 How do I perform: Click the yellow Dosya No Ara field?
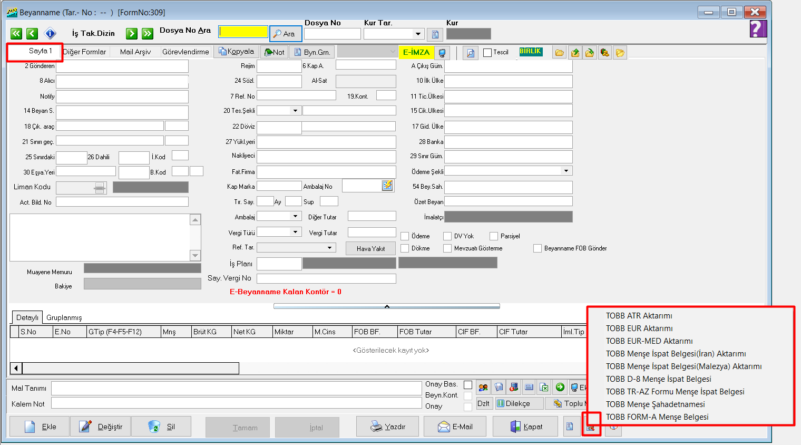[243, 32]
